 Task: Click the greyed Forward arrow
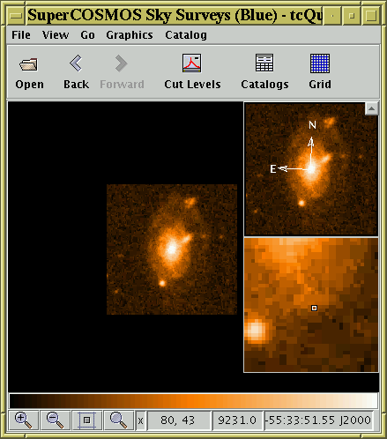122,72
